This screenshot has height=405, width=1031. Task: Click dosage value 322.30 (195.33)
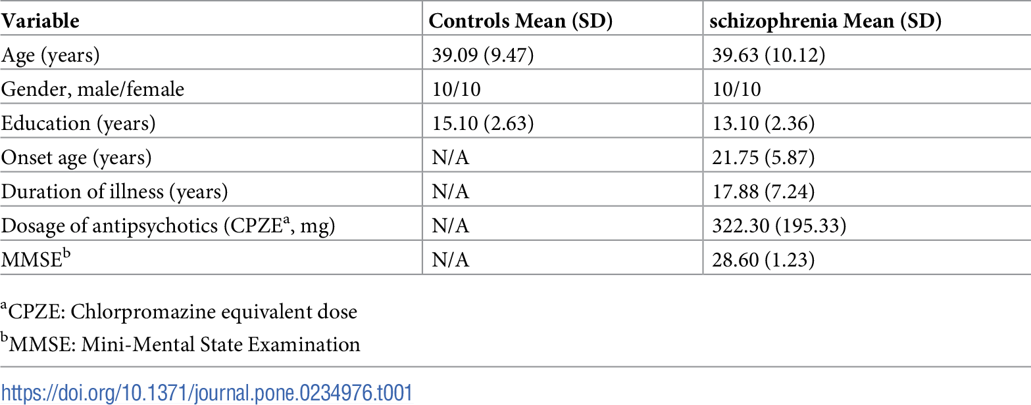[x=778, y=226]
